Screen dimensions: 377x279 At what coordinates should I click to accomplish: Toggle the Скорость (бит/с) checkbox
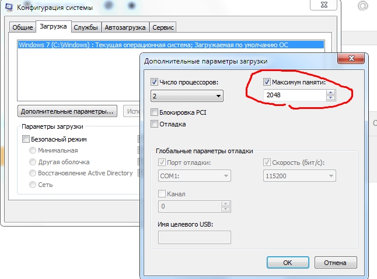[267, 163]
